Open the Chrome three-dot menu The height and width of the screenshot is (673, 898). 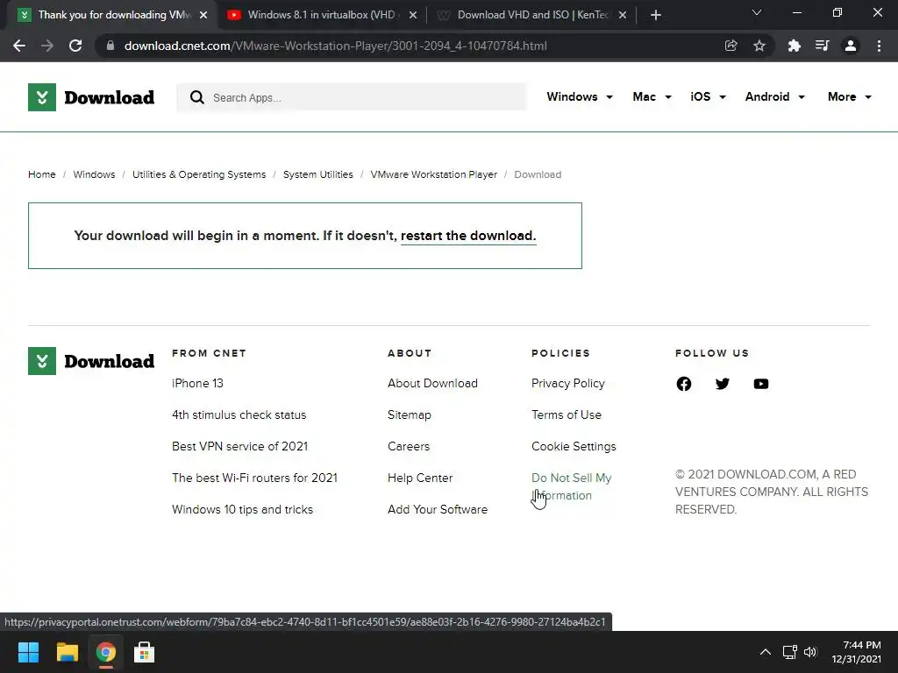pyautogui.click(x=879, y=46)
